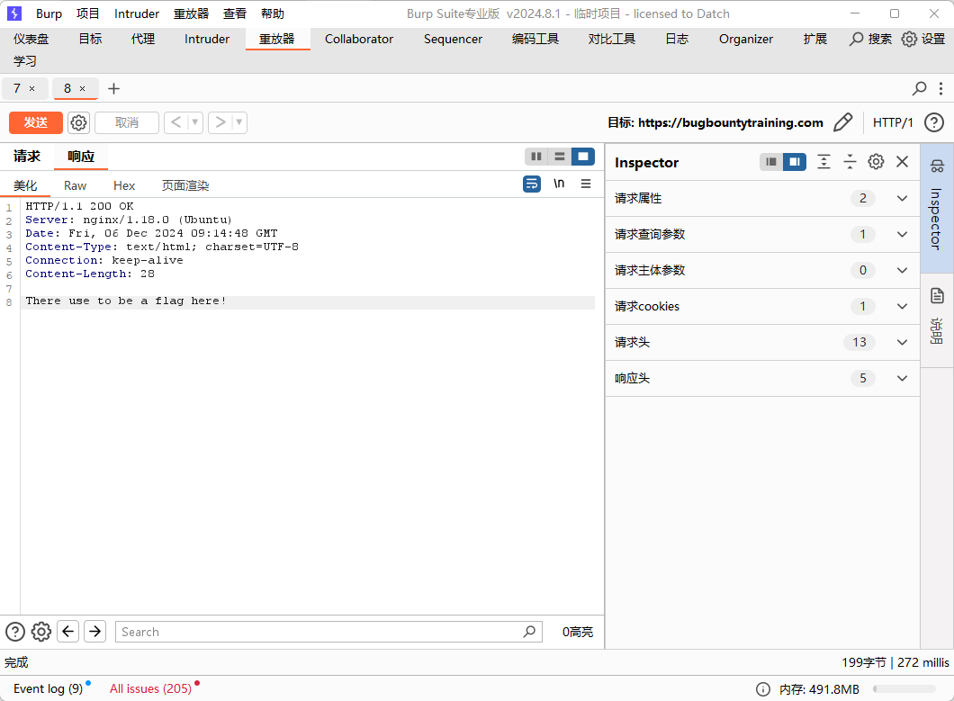Image resolution: width=954 pixels, height=701 pixels.
Task: Open search help icon at bottom left
Action: 15,632
